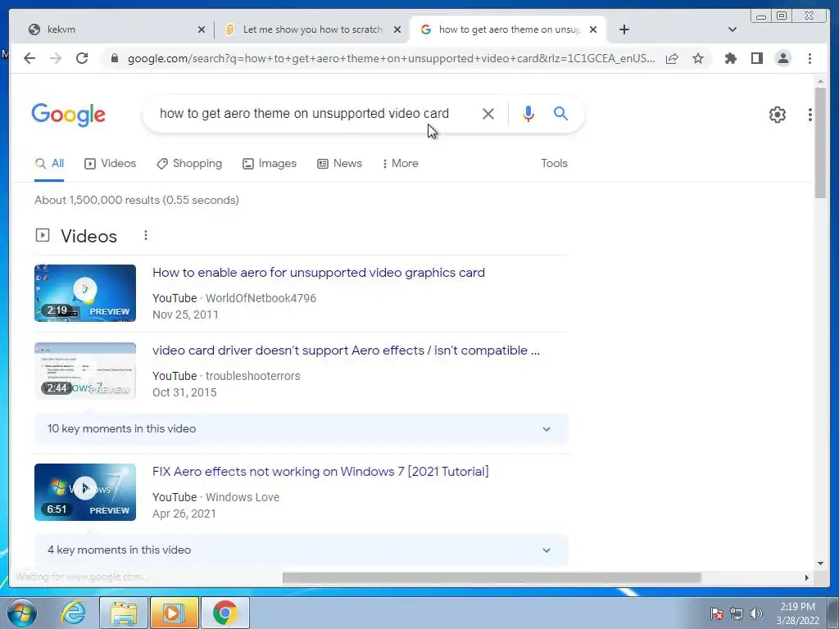The width and height of the screenshot is (839, 629).
Task: Click the 2:44 video thumbnail
Action: click(x=85, y=371)
